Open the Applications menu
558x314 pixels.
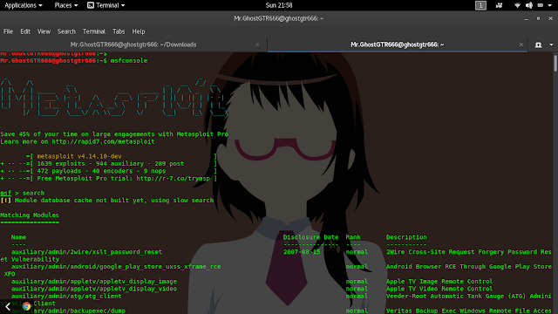(x=24, y=5)
